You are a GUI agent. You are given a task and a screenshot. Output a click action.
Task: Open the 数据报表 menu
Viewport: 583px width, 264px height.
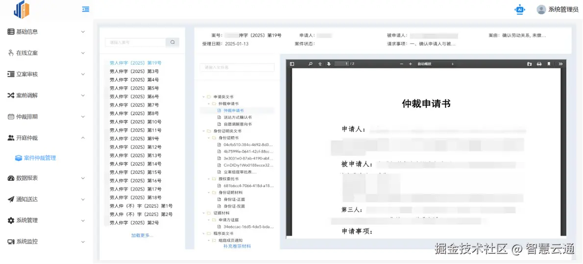(47, 178)
